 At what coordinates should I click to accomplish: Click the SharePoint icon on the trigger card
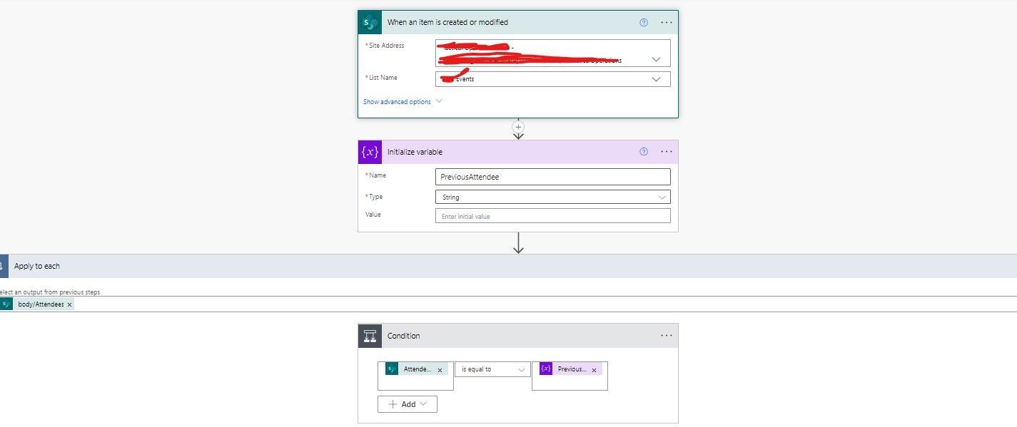[370, 22]
